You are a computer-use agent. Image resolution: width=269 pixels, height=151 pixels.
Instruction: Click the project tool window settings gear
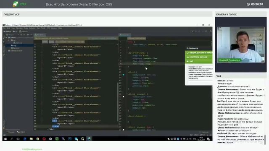(28, 34)
